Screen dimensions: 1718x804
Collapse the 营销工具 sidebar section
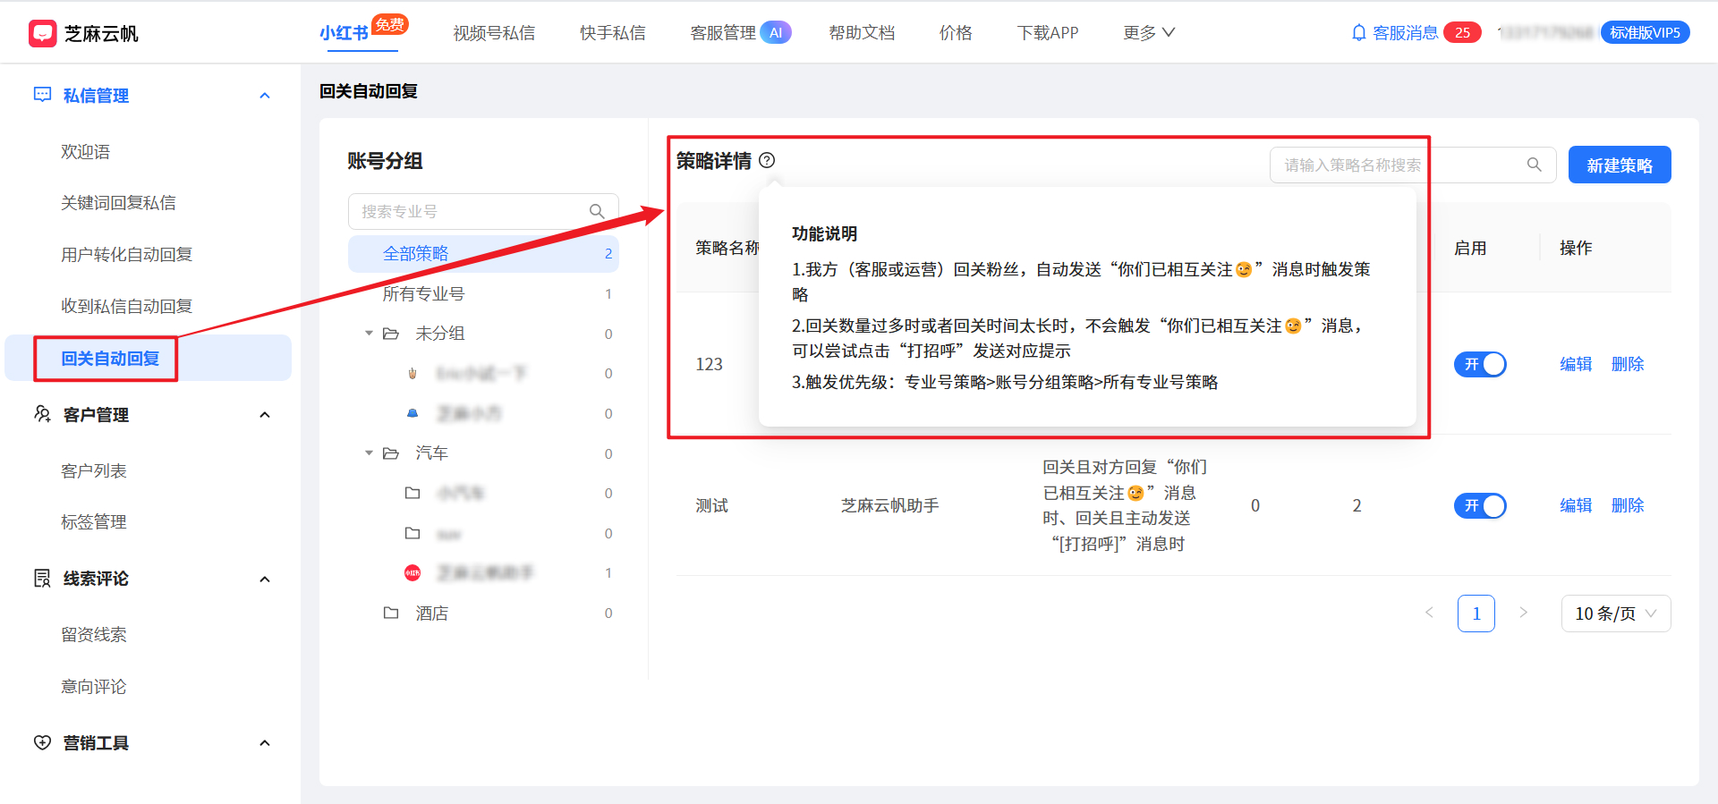click(x=265, y=743)
